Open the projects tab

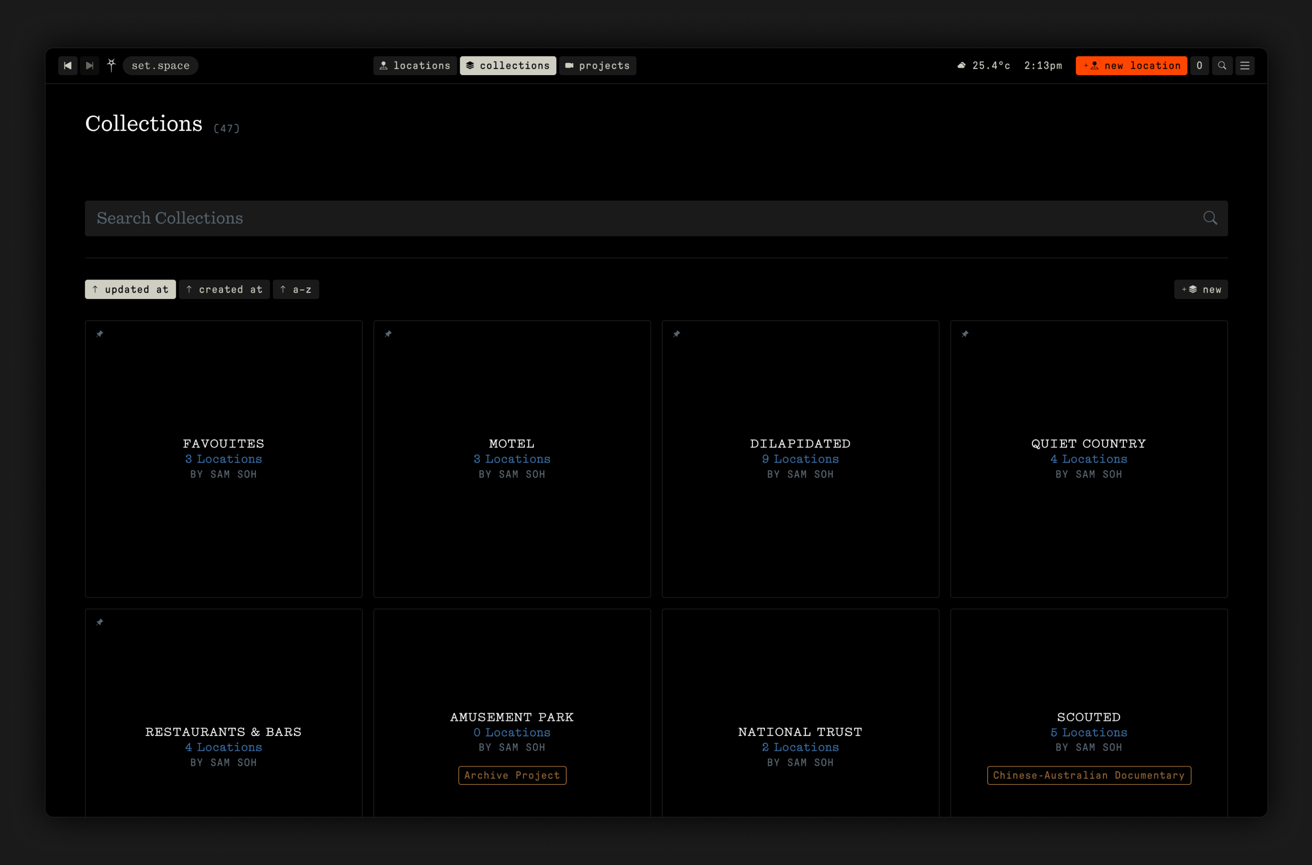click(598, 66)
